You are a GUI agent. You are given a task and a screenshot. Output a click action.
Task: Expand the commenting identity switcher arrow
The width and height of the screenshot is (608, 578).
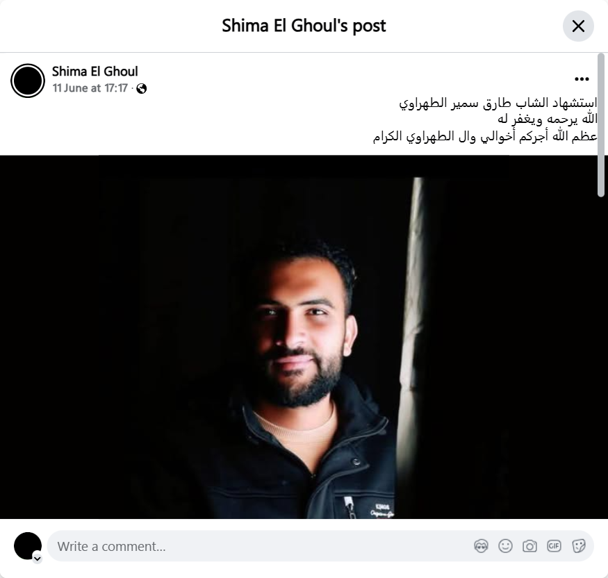pyautogui.click(x=38, y=559)
